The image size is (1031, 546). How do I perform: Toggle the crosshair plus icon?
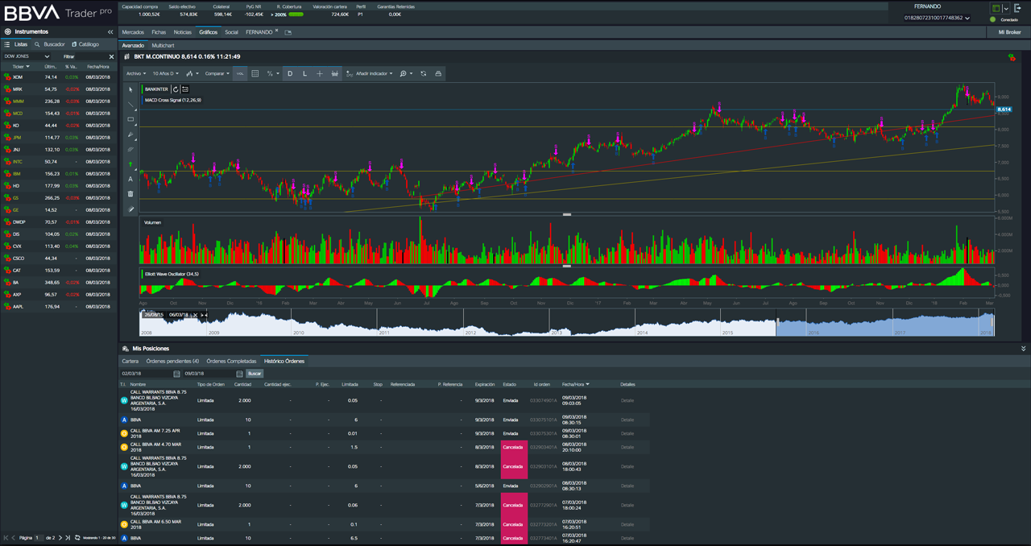tap(320, 73)
